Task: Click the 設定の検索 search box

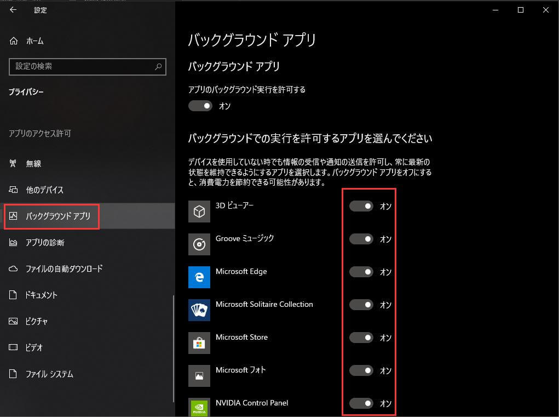Action: point(88,67)
